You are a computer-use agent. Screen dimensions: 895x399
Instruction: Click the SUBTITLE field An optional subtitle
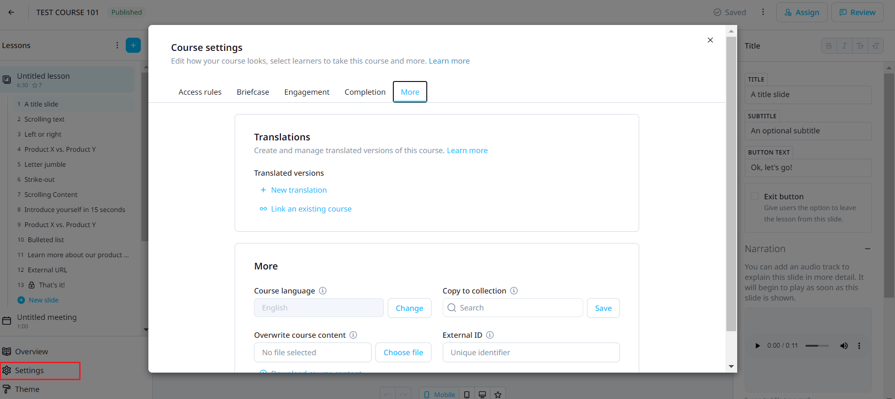click(x=808, y=131)
